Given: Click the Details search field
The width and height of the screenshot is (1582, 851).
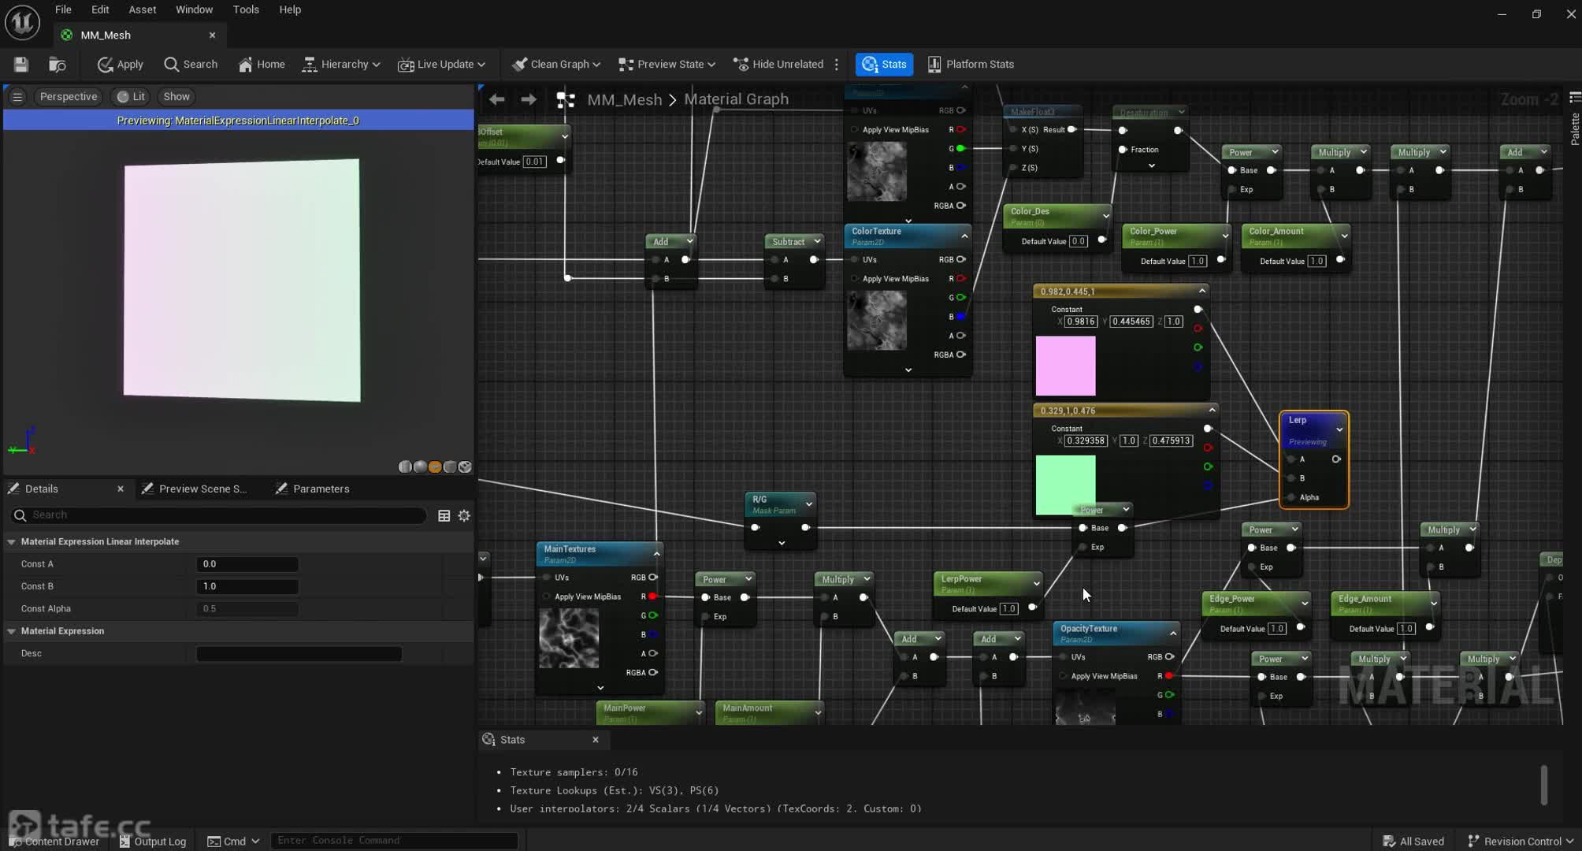Looking at the screenshot, I should click(218, 515).
